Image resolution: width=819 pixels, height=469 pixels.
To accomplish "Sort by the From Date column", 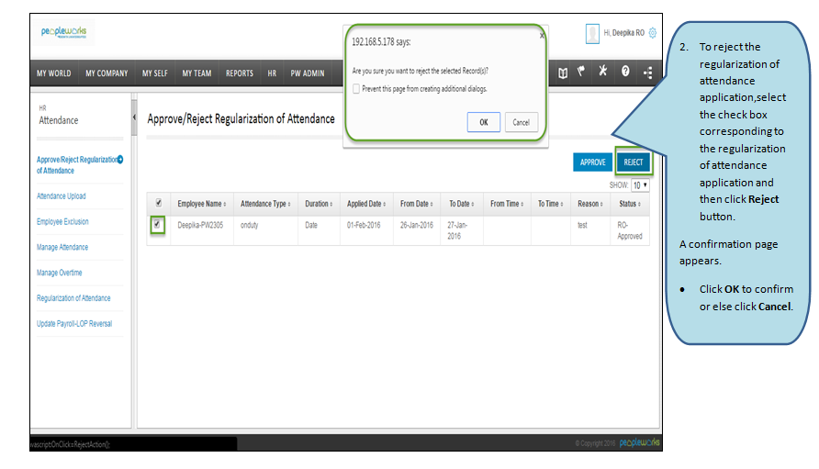I will pos(416,204).
